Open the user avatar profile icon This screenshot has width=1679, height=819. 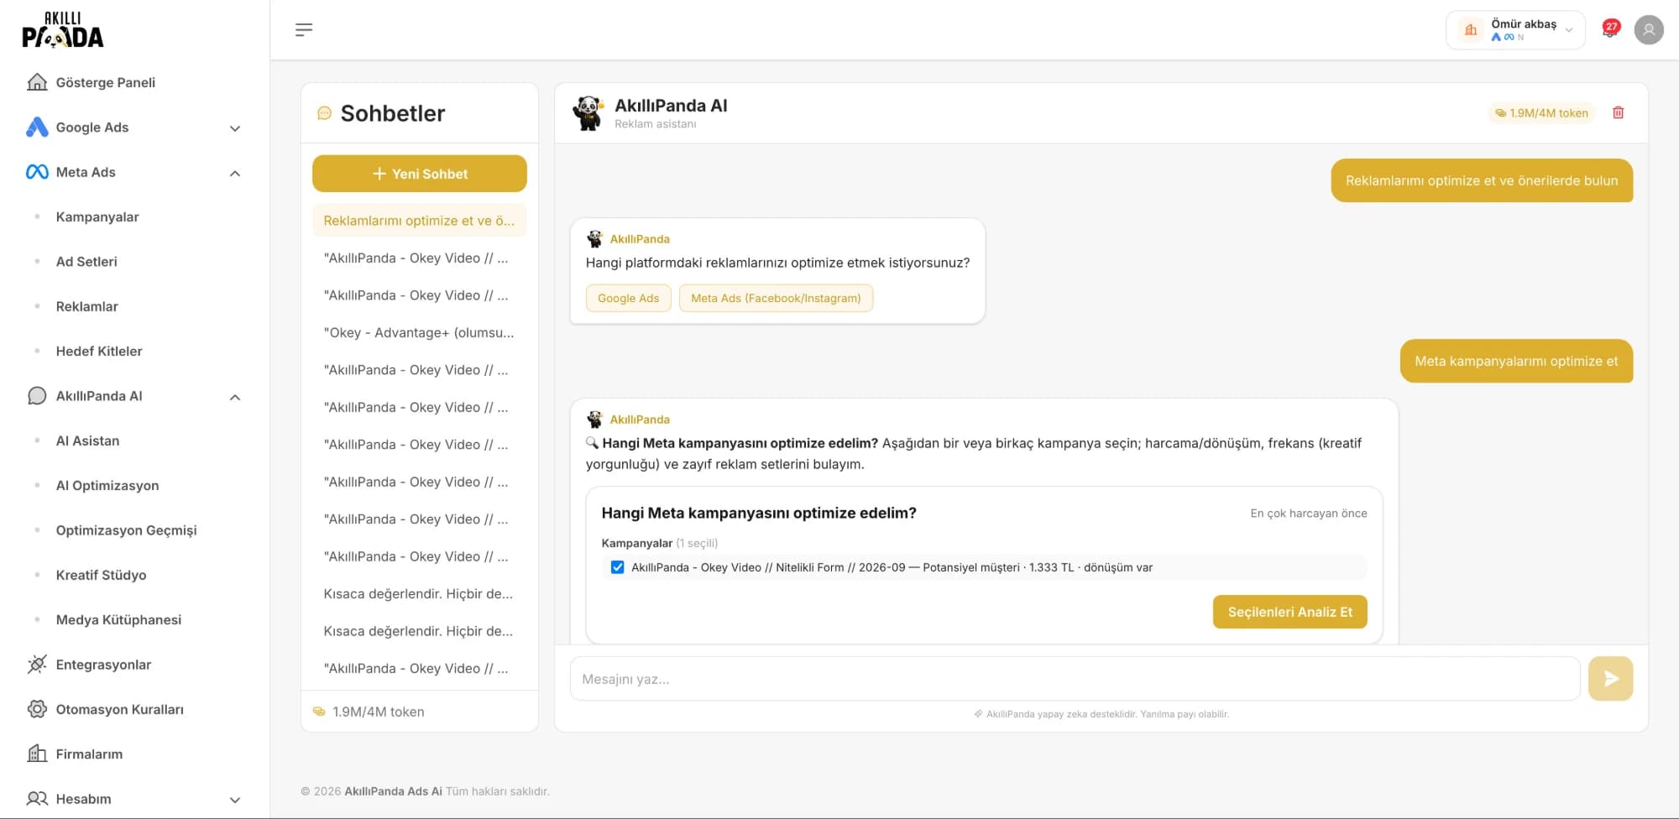click(x=1649, y=30)
